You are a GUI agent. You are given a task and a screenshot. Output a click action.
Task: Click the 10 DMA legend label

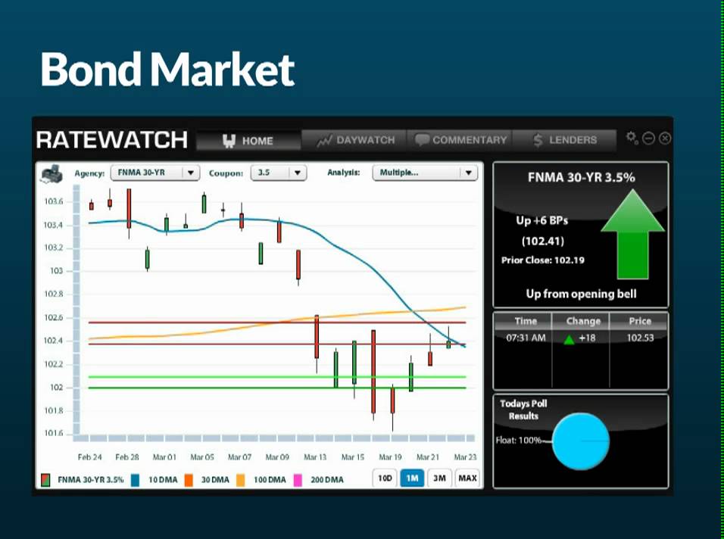click(163, 480)
